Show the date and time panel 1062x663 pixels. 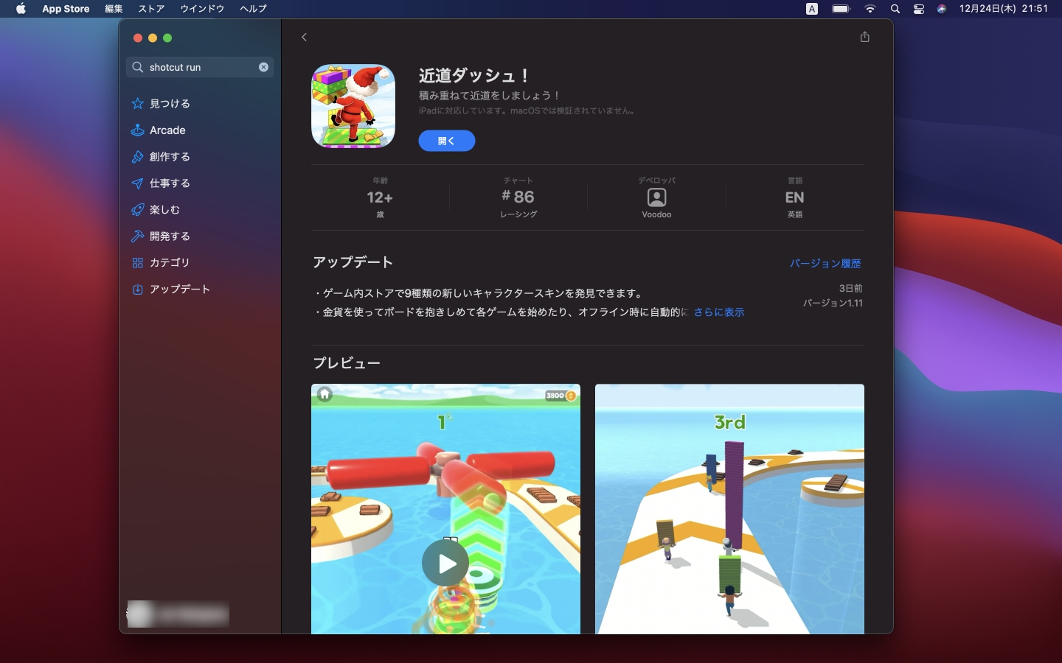(1004, 9)
